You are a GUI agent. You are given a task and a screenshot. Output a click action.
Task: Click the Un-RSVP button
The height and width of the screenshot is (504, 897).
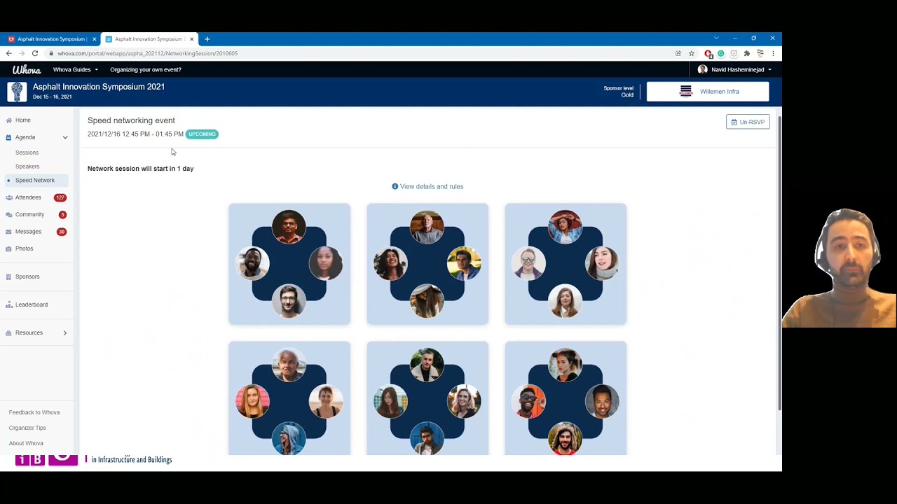pyautogui.click(x=748, y=122)
